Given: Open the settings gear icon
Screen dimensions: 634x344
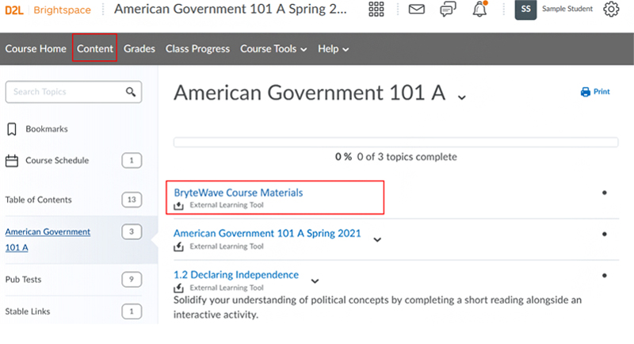Looking at the screenshot, I should [611, 9].
